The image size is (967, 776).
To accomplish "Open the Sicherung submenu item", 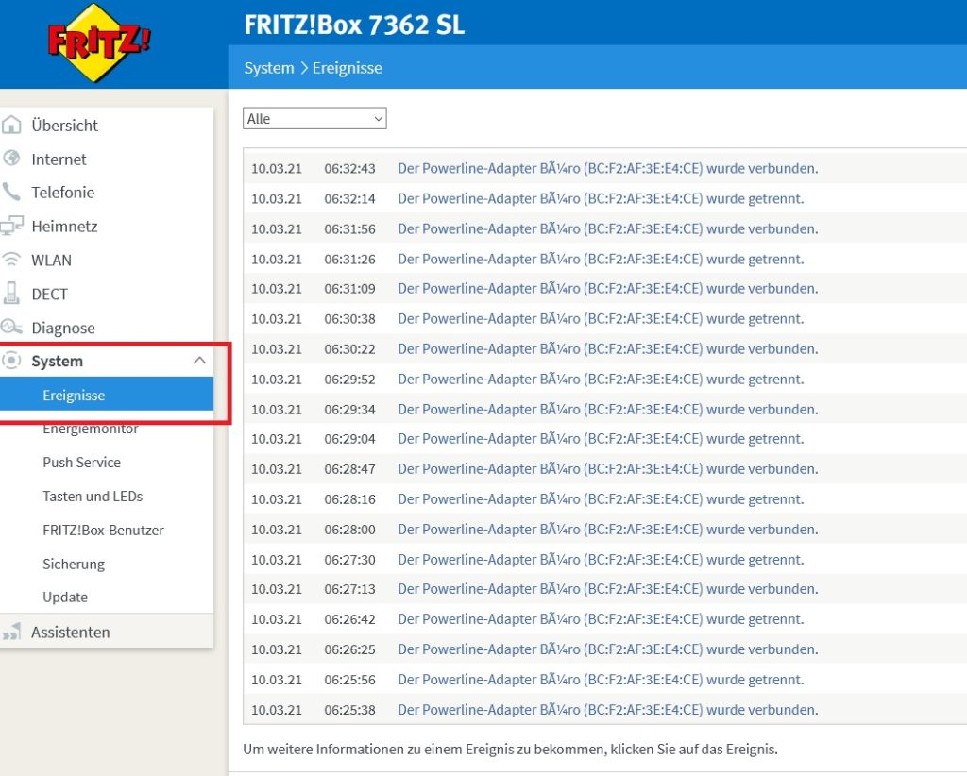I will click(74, 564).
